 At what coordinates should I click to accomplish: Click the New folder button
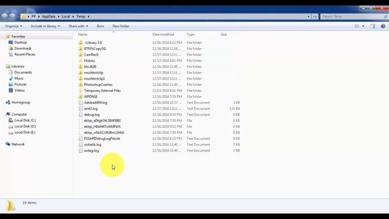tap(121, 26)
